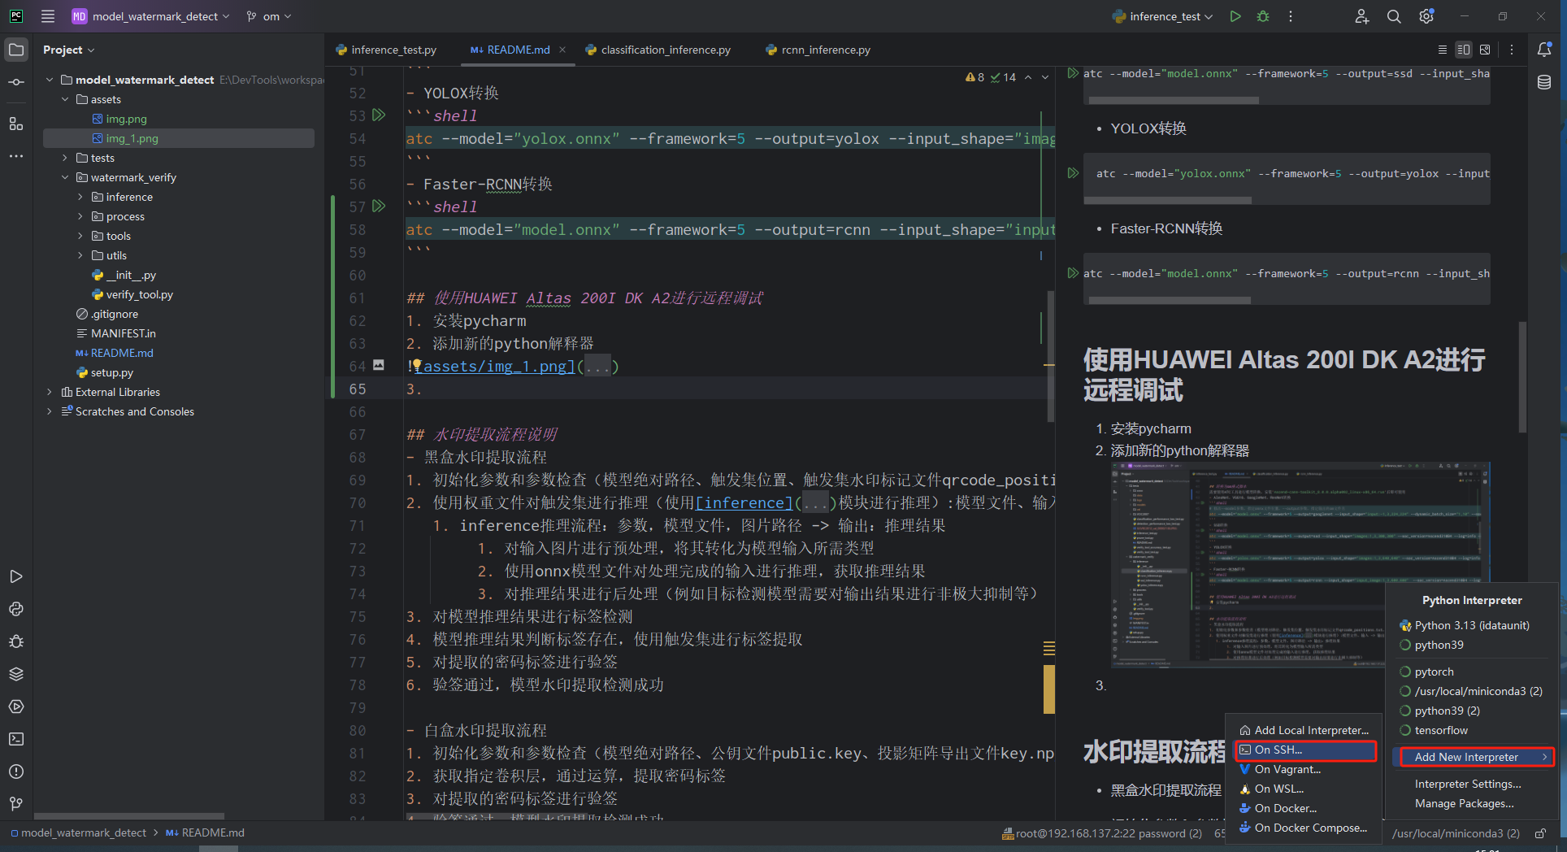Switch to classification_inference.py tab

tap(658, 50)
